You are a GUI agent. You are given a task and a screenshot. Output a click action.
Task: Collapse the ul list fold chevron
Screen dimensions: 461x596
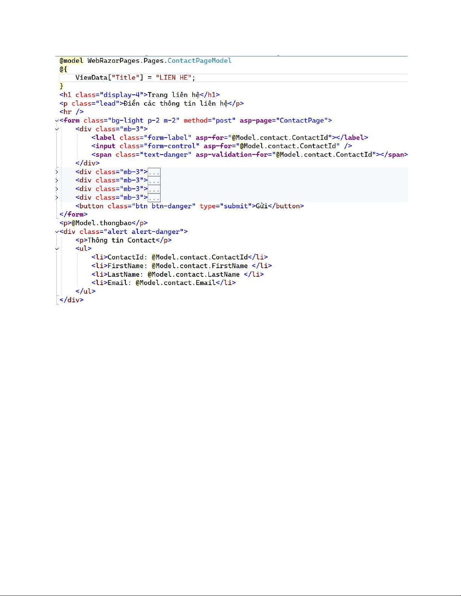point(57,249)
